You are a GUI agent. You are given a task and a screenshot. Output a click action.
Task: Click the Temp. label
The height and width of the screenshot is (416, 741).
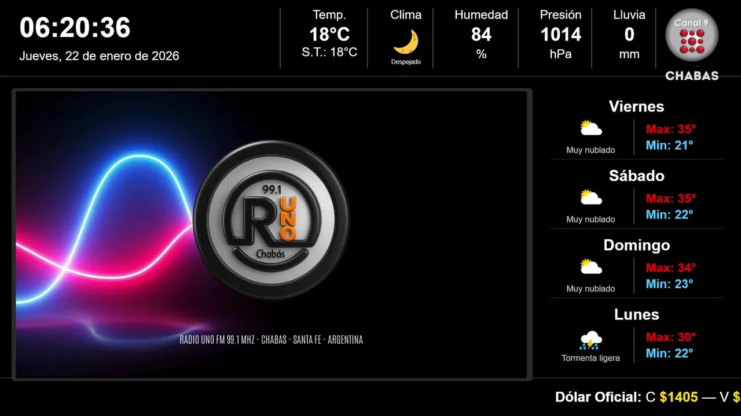click(329, 15)
